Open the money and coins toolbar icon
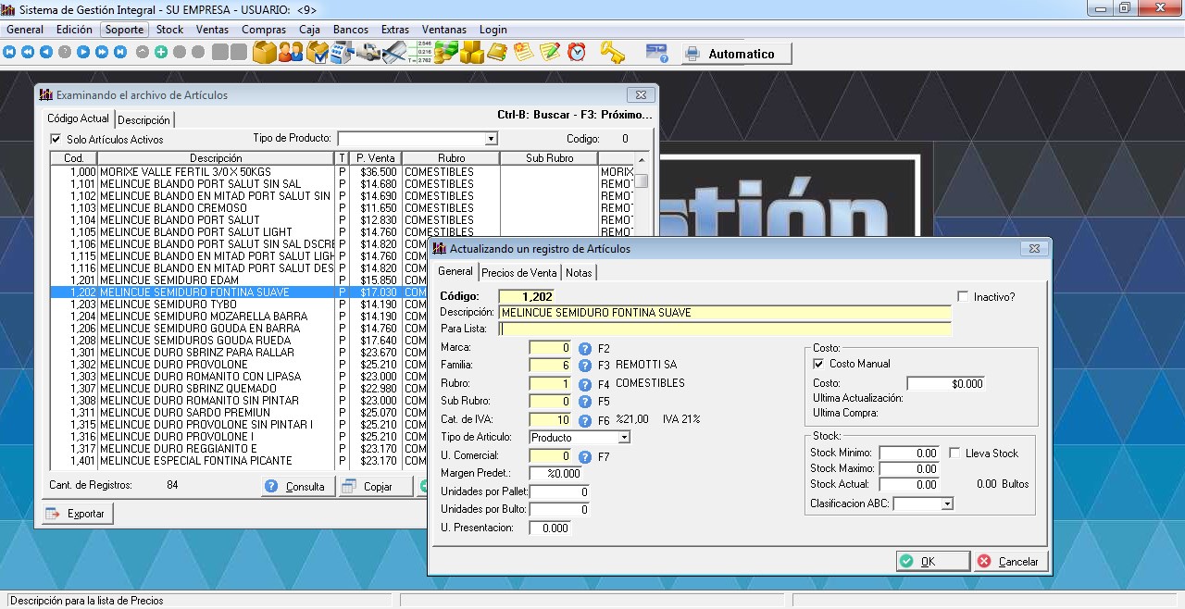The image size is (1185, 609). click(x=445, y=53)
